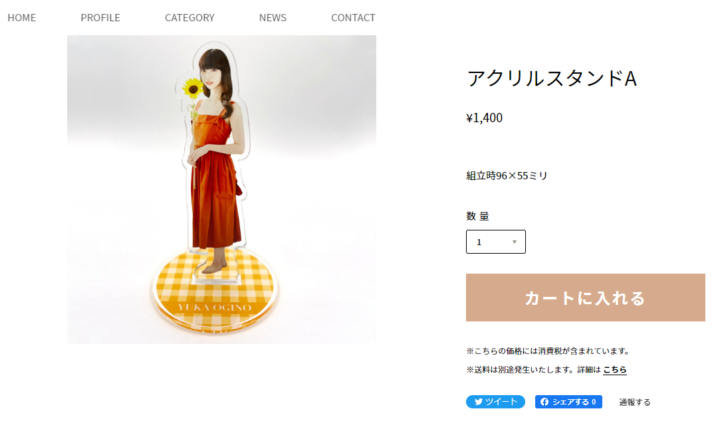Image resolution: width=726 pixels, height=433 pixels.
Task: Open the CATEGORY menu item
Action: point(190,17)
